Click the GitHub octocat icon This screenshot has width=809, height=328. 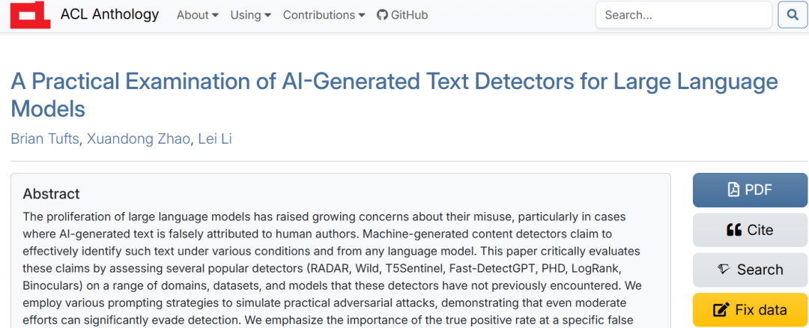coord(382,15)
